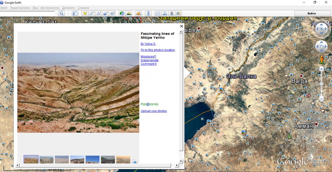Viewport: 332px width, 172px height.
Task: Open the Добавить menu
Action: pyautogui.click(x=68, y=8)
